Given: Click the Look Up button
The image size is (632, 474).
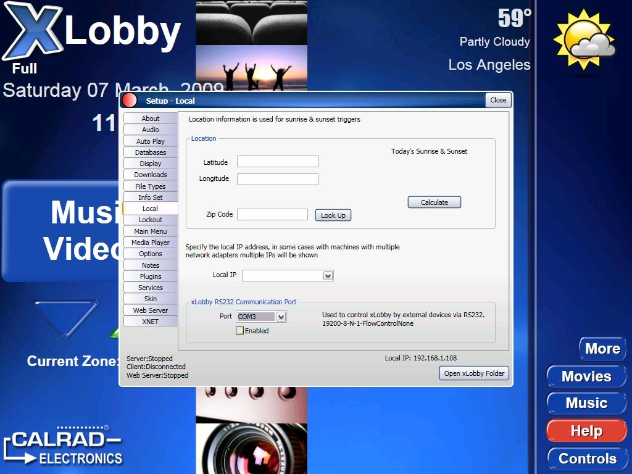Looking at the screenshot, I should pos(333,215).
